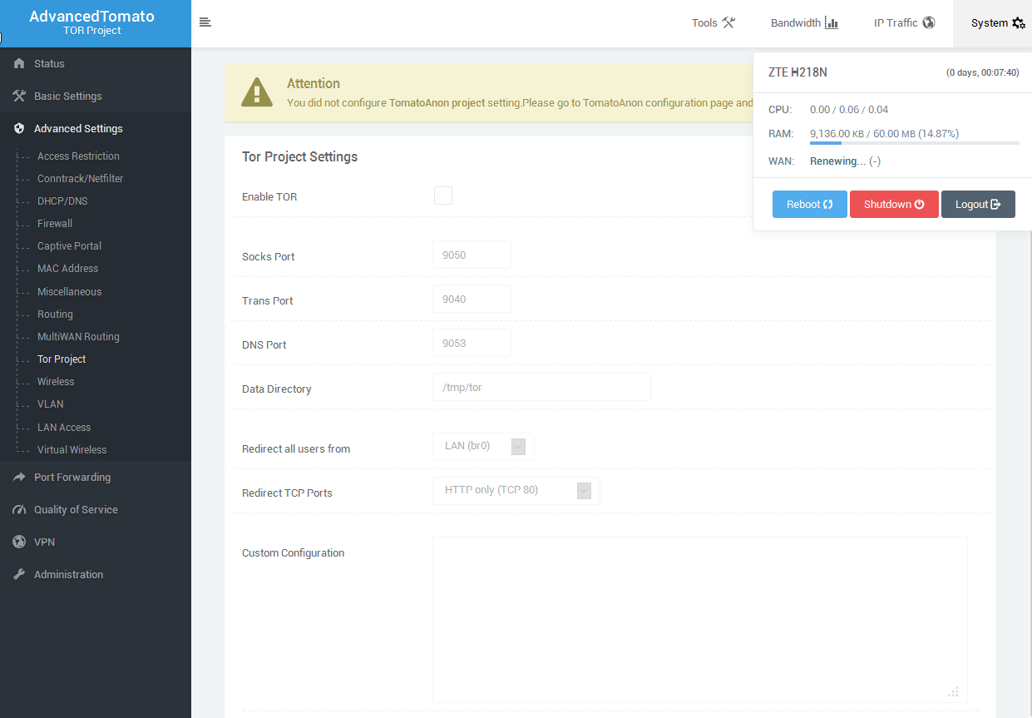
Task: Go to Wireless page
Action: pyautogui.click(x=56, y=382)
